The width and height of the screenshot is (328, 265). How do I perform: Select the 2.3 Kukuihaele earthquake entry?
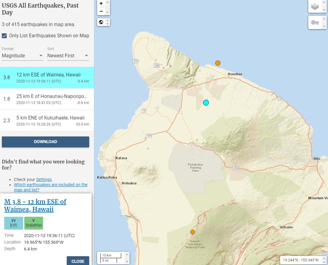47,120
